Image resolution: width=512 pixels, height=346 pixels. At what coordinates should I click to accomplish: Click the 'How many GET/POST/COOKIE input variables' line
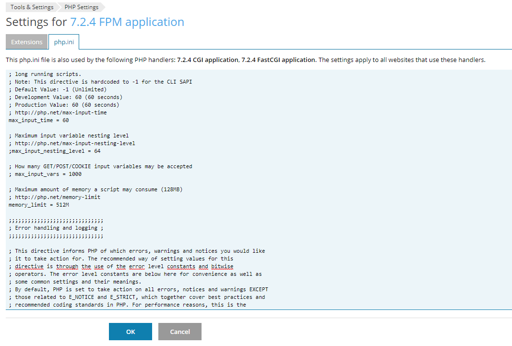point(100,166)
